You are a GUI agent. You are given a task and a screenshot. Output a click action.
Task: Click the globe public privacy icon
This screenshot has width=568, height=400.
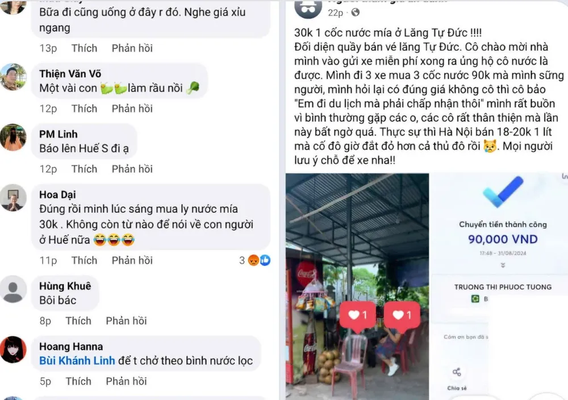(x=356, y=13)
